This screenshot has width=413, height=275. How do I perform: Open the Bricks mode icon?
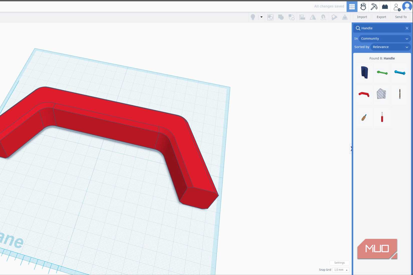385,7
